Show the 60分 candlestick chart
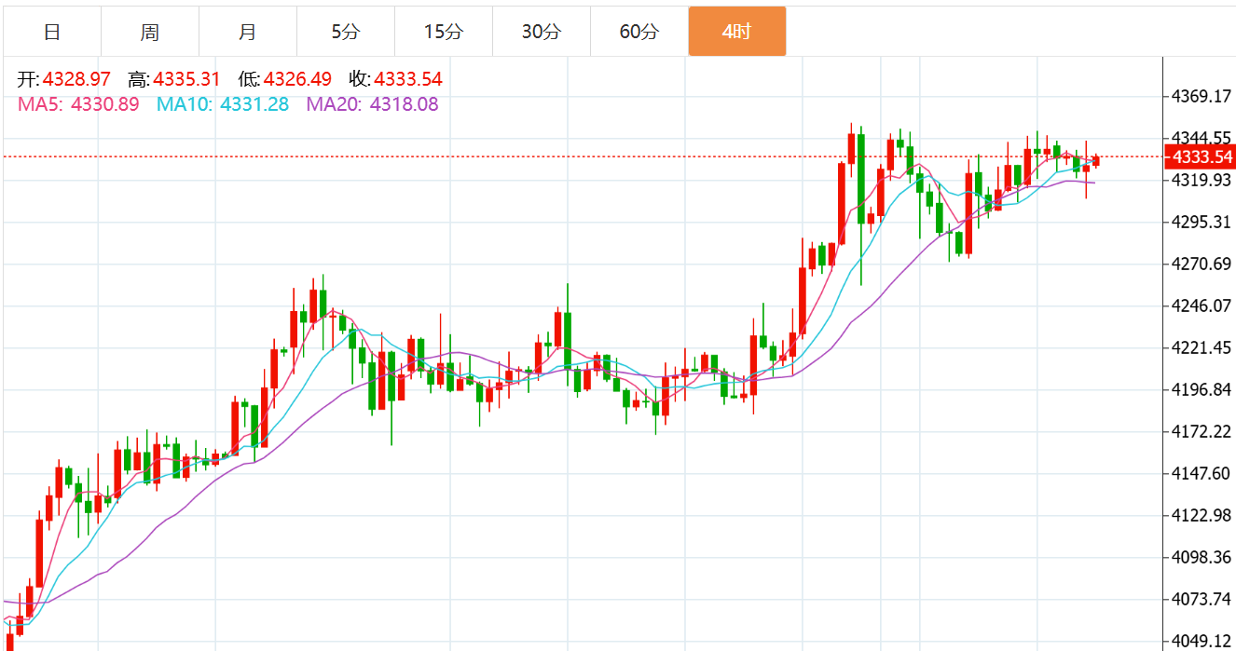The image size is (1236, 651). [x=639, y=33]
